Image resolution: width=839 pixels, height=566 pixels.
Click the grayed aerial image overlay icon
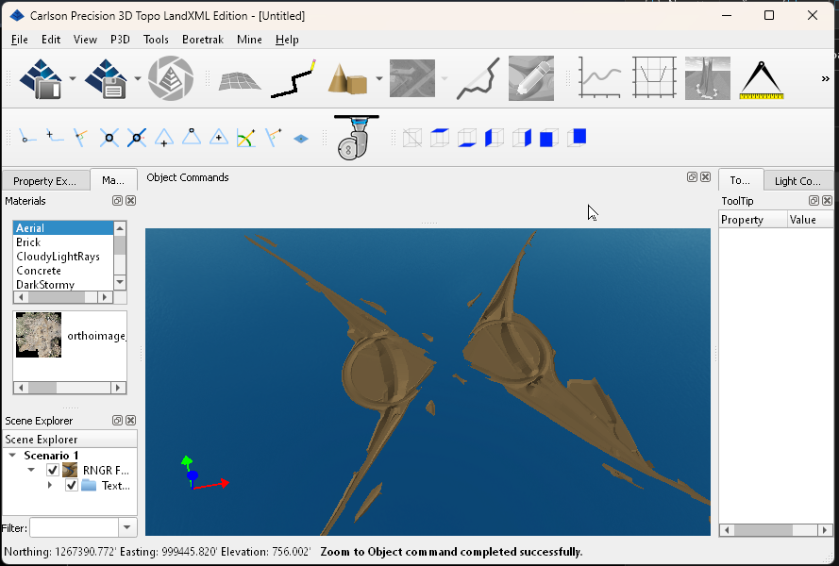tap(412, 78)
